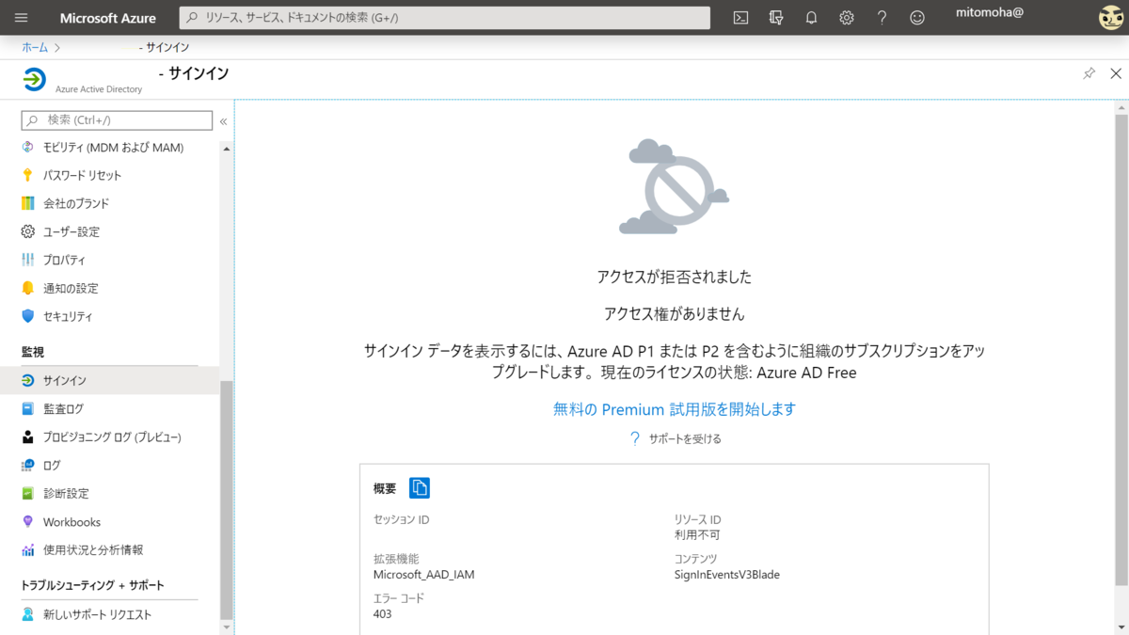Click the Microsoft_AAD_IAM extension value

423,575
